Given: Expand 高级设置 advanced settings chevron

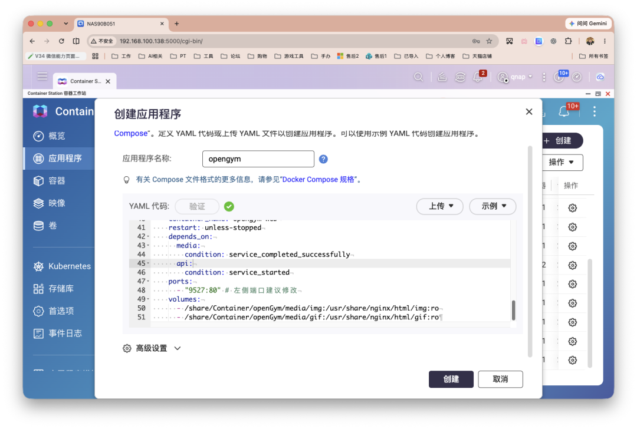Looking at the screenshot, I should [x=178, y=348].
